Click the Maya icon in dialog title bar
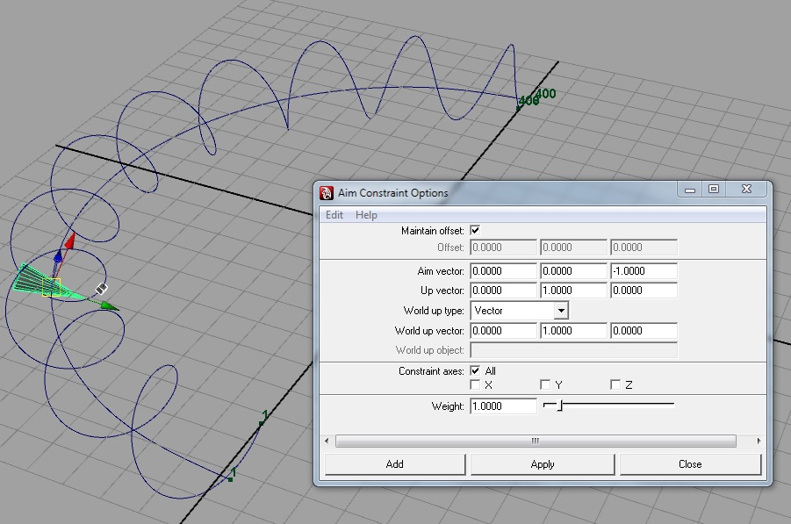791x524 pixels. [327, 193]
